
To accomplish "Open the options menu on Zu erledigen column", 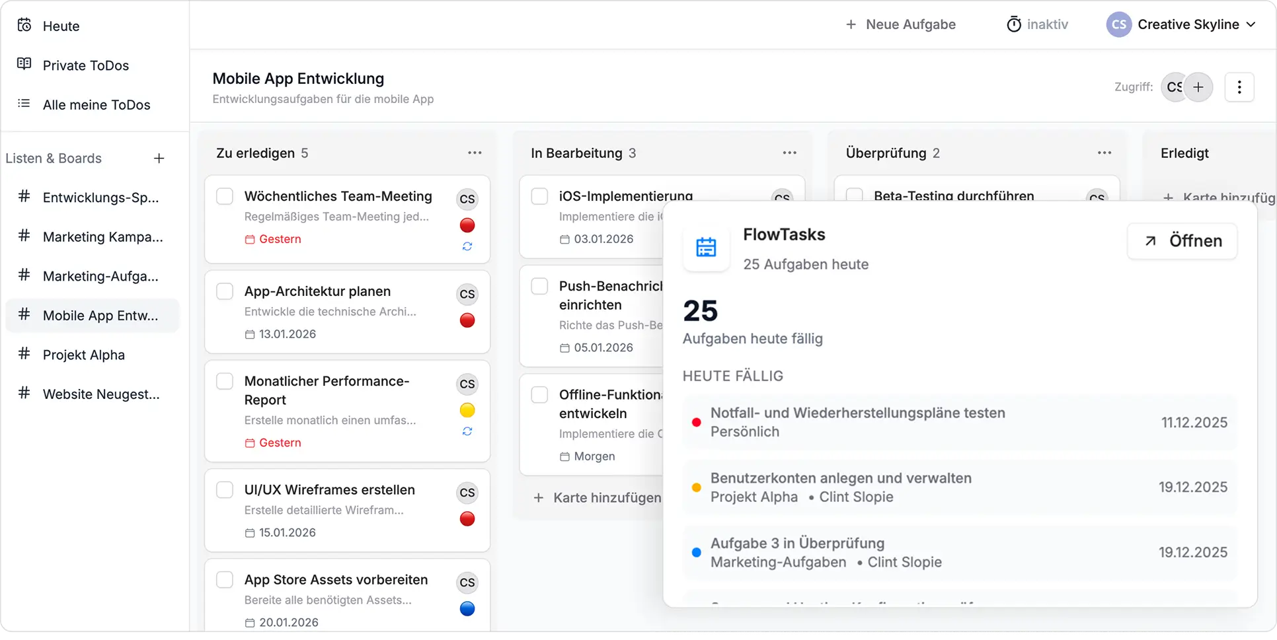I will 475,153.
